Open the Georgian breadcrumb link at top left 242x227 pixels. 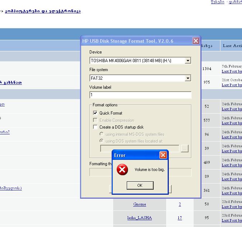[x=43, y=11]
